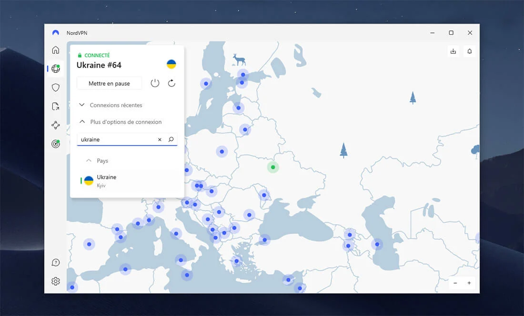Viewport: 524px width, 316px height.
Task: Clear the ukraine search text
Action: pos(160,140)
